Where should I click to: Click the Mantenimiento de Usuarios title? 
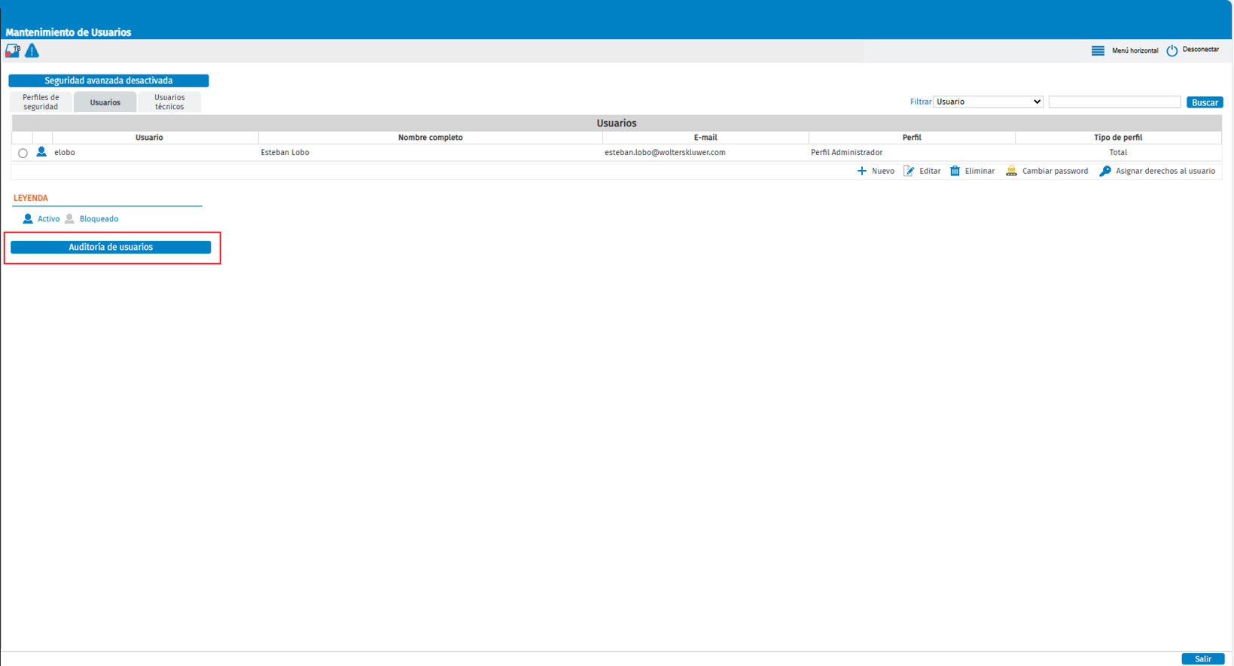(x=69, y=32)
